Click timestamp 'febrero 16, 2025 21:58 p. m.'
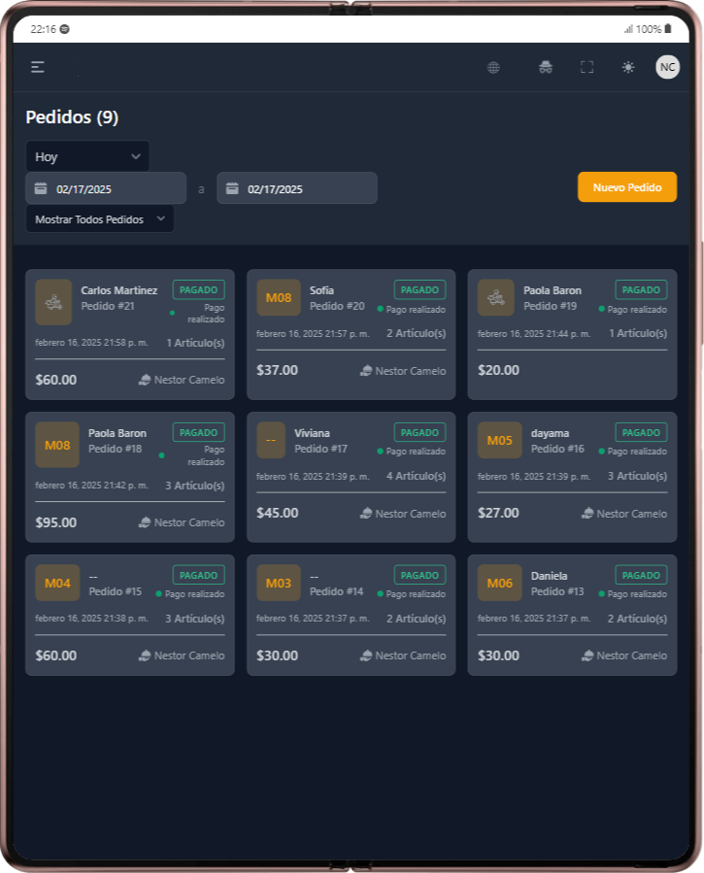This screenshot has width=704, height=873. pyautogui.click(x=92, y=343)
